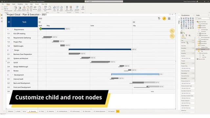
Task: Click the yellow edit pencil icon on Gantt
Action: tap(164, 18)
